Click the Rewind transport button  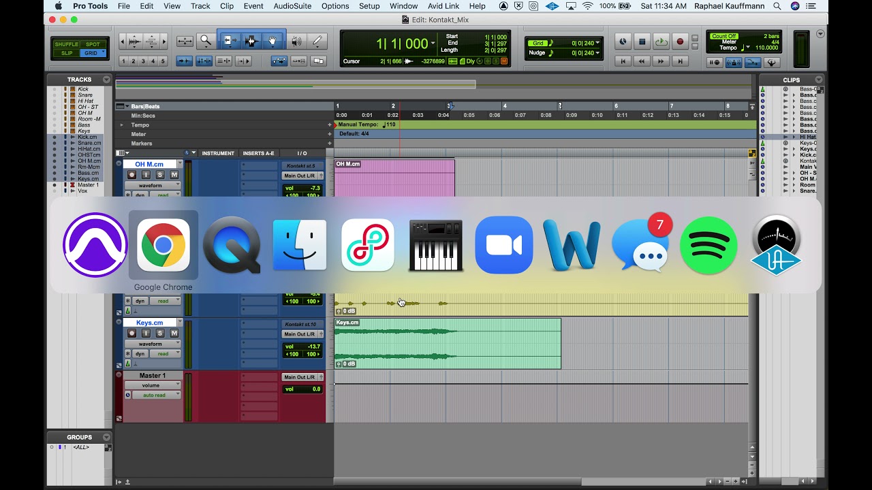click(642, 61)
